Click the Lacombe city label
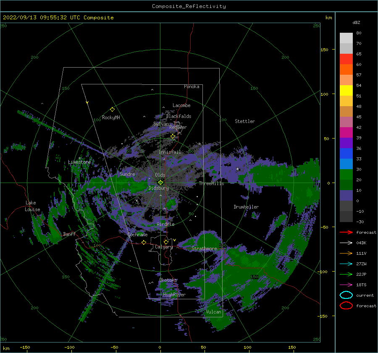The image size is (378, 353). 181,105
